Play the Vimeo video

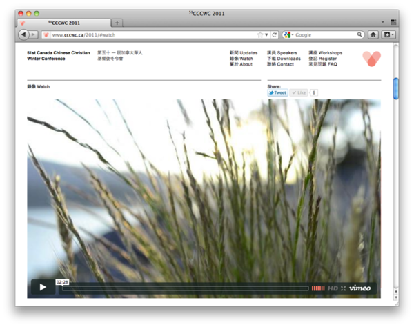[x=42, y=288]
